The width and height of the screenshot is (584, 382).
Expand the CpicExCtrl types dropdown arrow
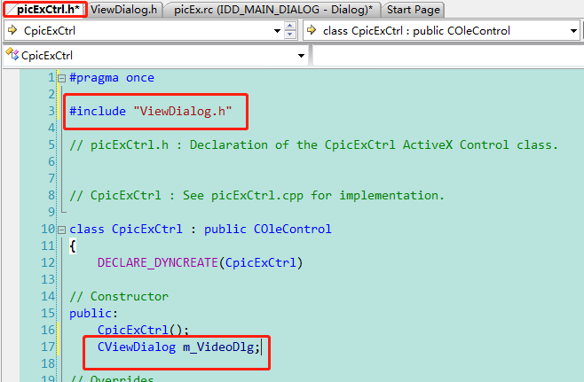click(301, 56)
